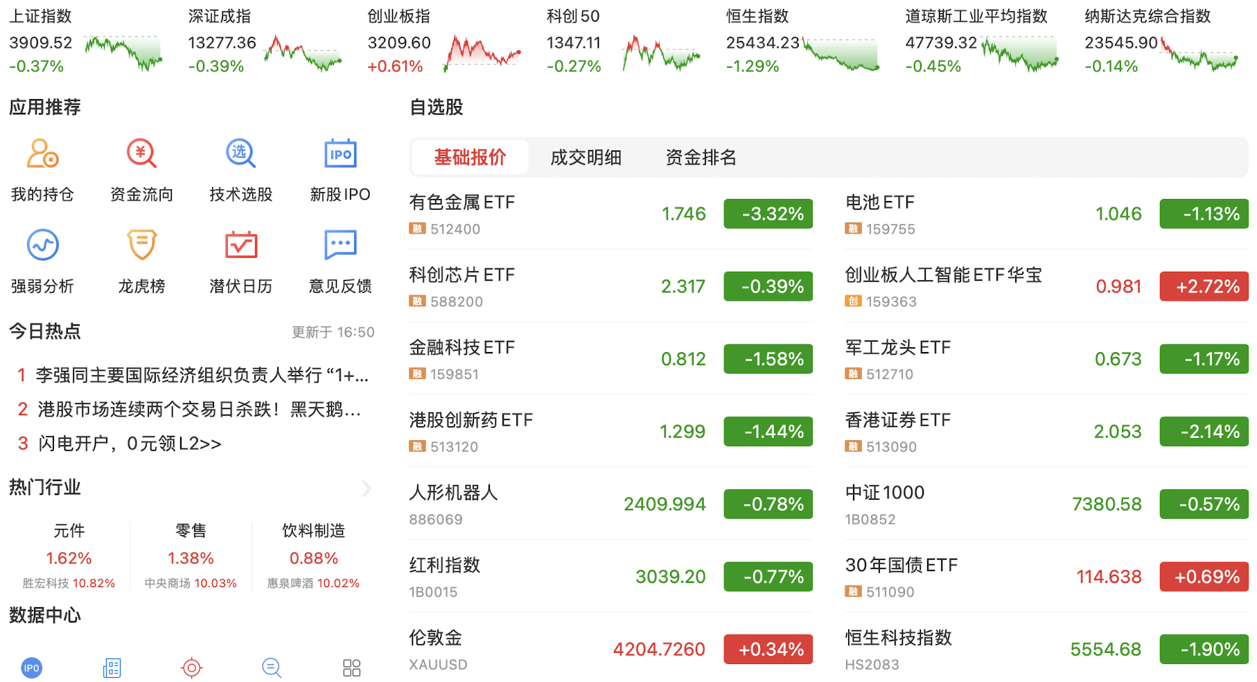Switch to the 资金排名 tab
Screen dimensions: 1257x682
pyautogui.click(x=701, y=157)
